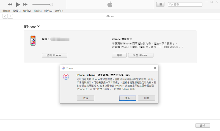Open the 說明(H) menu

[x=59, y=11]
